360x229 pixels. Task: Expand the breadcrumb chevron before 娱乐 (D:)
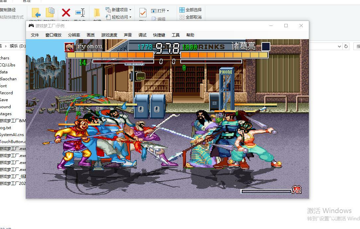click(6, 46)
